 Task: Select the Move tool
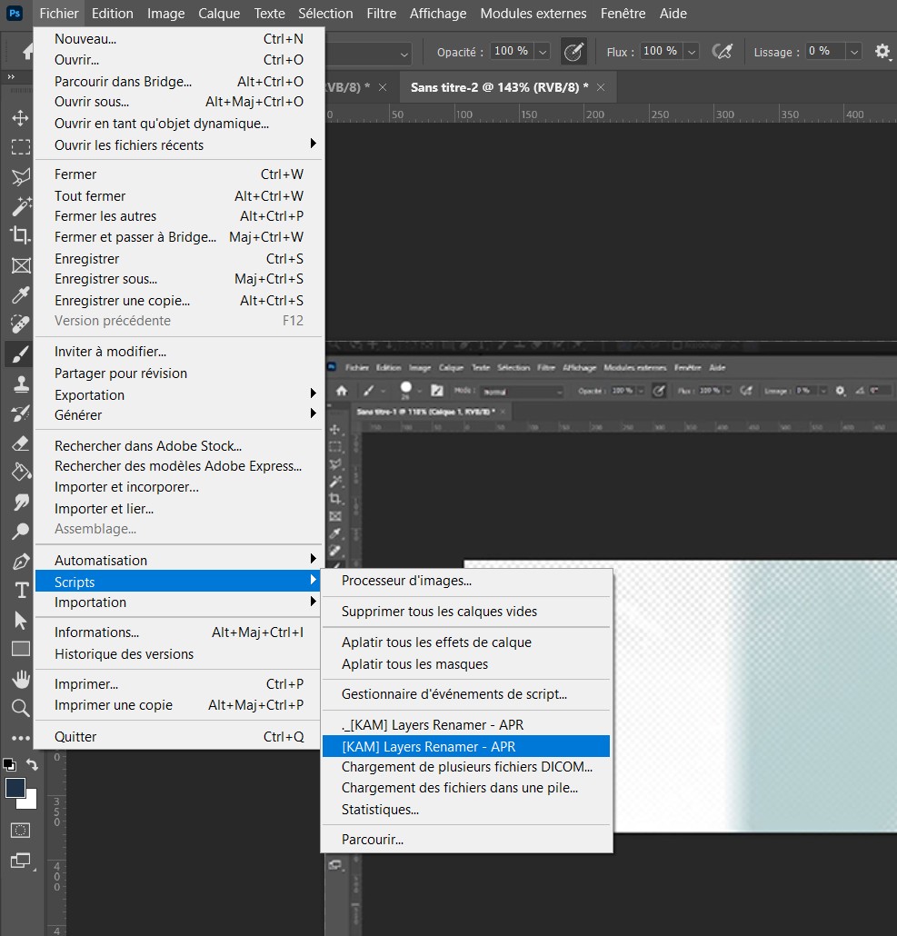point(20,117)
